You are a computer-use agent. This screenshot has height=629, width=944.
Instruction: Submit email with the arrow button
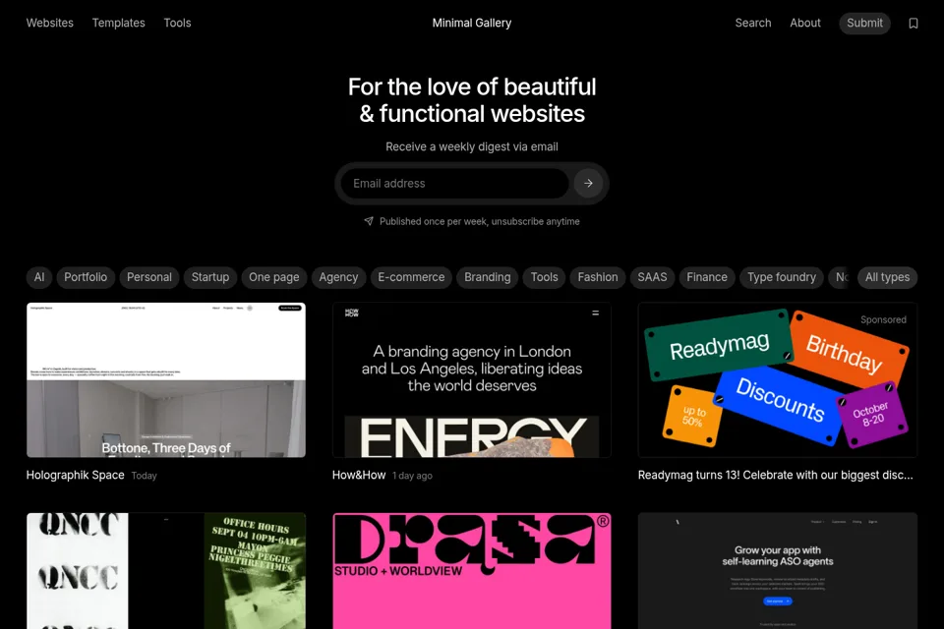(588, 183)
